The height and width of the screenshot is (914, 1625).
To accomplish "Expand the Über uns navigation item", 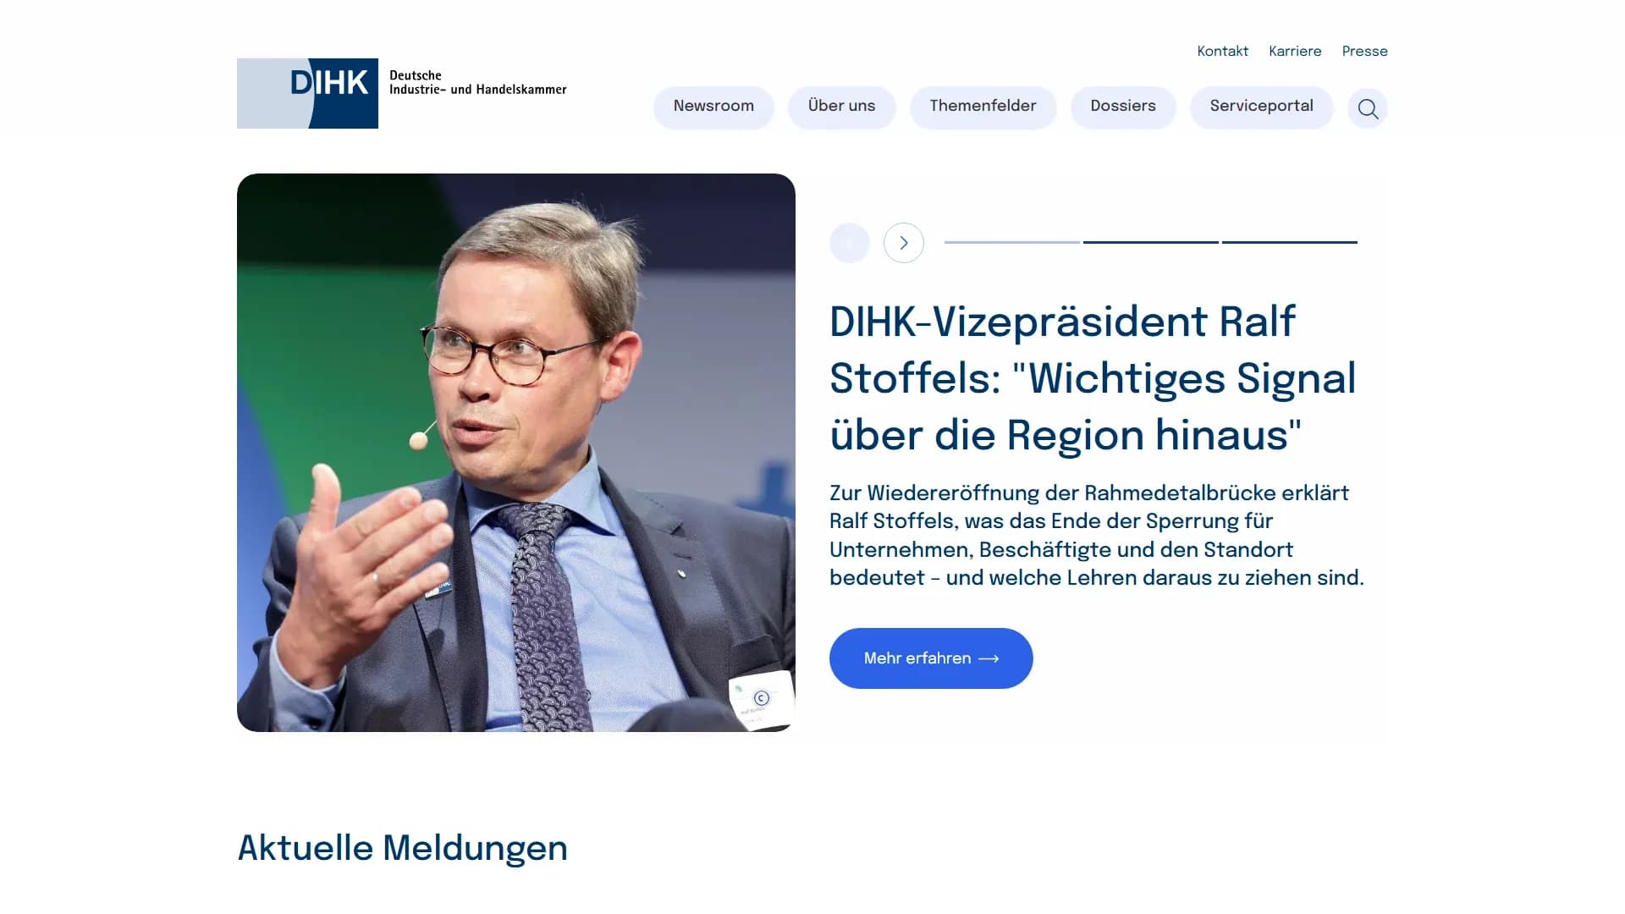I will [x=841, y=107].
